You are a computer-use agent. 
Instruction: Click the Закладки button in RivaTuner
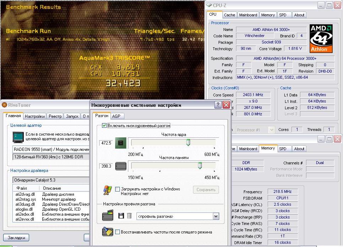(16, 238)
